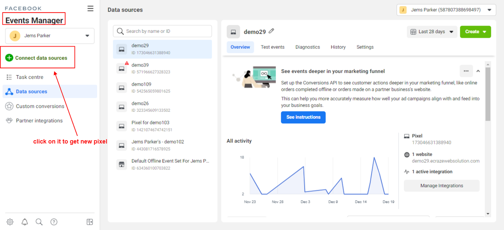The image size is (504, 230).
Task: Open the help question mark icon
Action: pyautogui.click(x=54, y=222)
